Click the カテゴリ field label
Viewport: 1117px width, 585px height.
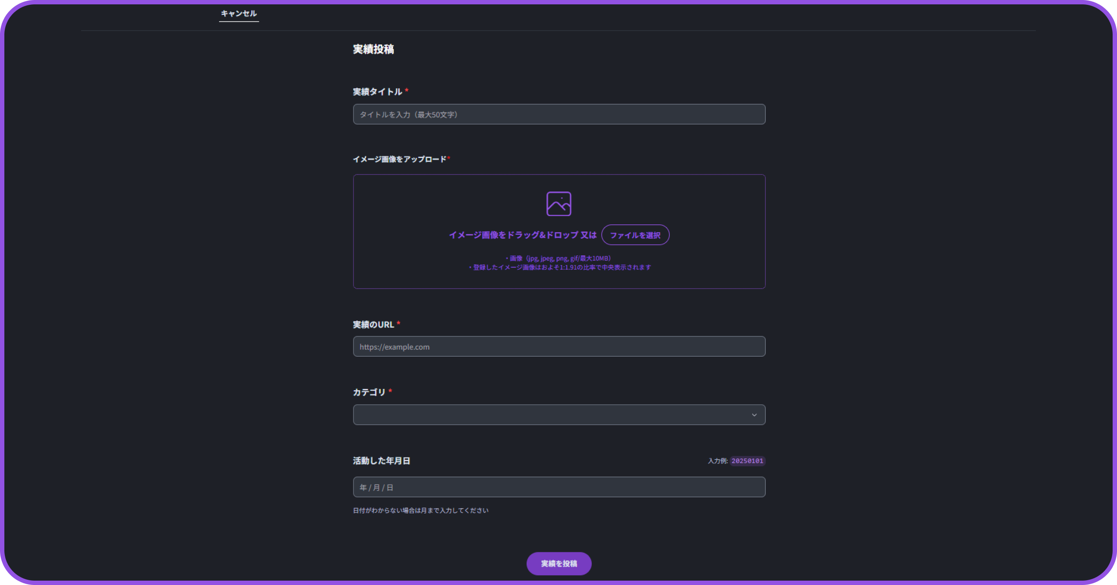(x=369, y=392)
